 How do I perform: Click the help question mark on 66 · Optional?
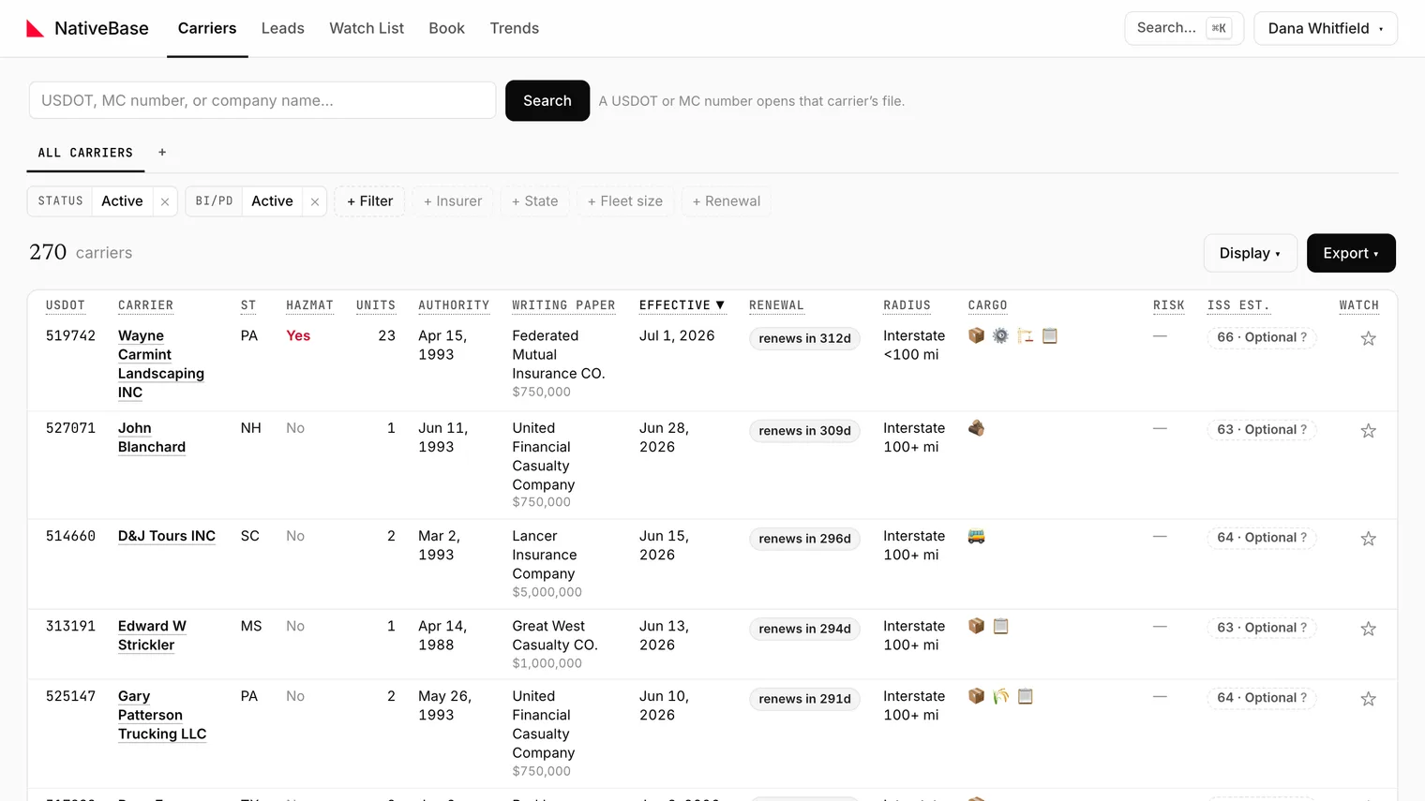(x=1303, y=337)
